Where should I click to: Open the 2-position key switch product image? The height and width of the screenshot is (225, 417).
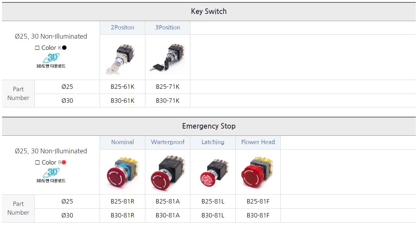[122, 58]
